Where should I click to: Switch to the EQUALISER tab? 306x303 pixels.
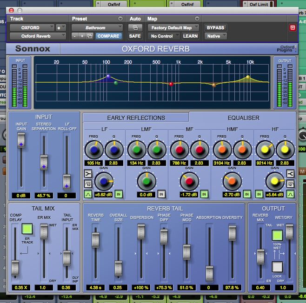pos(243,118)
